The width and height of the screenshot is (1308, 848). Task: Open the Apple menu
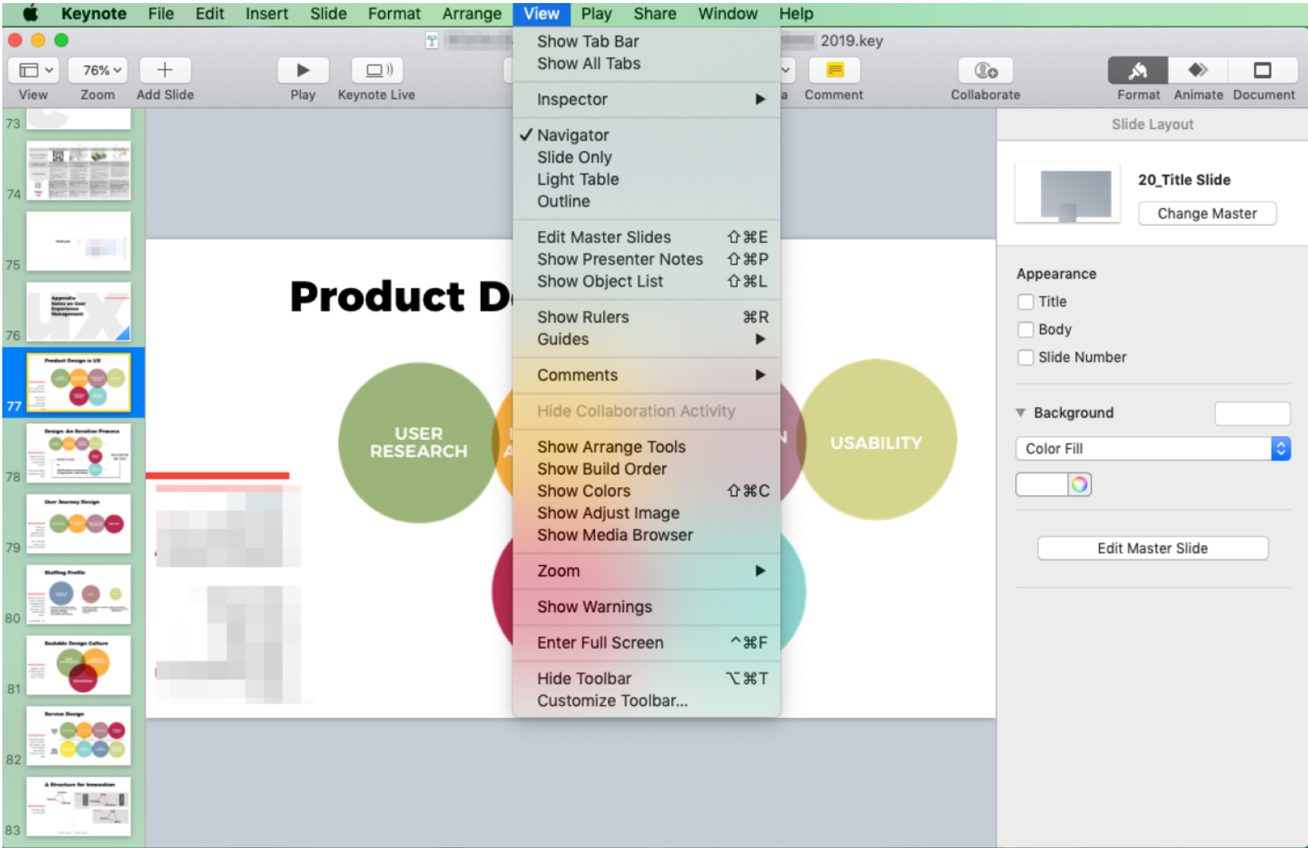(30, 13)
